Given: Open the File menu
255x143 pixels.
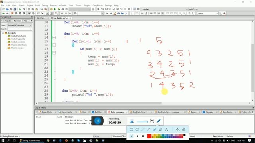Looking at the screenshot, I should (3, 6).
